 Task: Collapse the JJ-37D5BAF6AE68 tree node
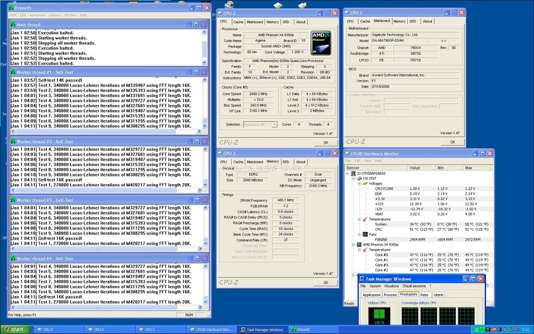pos(347,173)
